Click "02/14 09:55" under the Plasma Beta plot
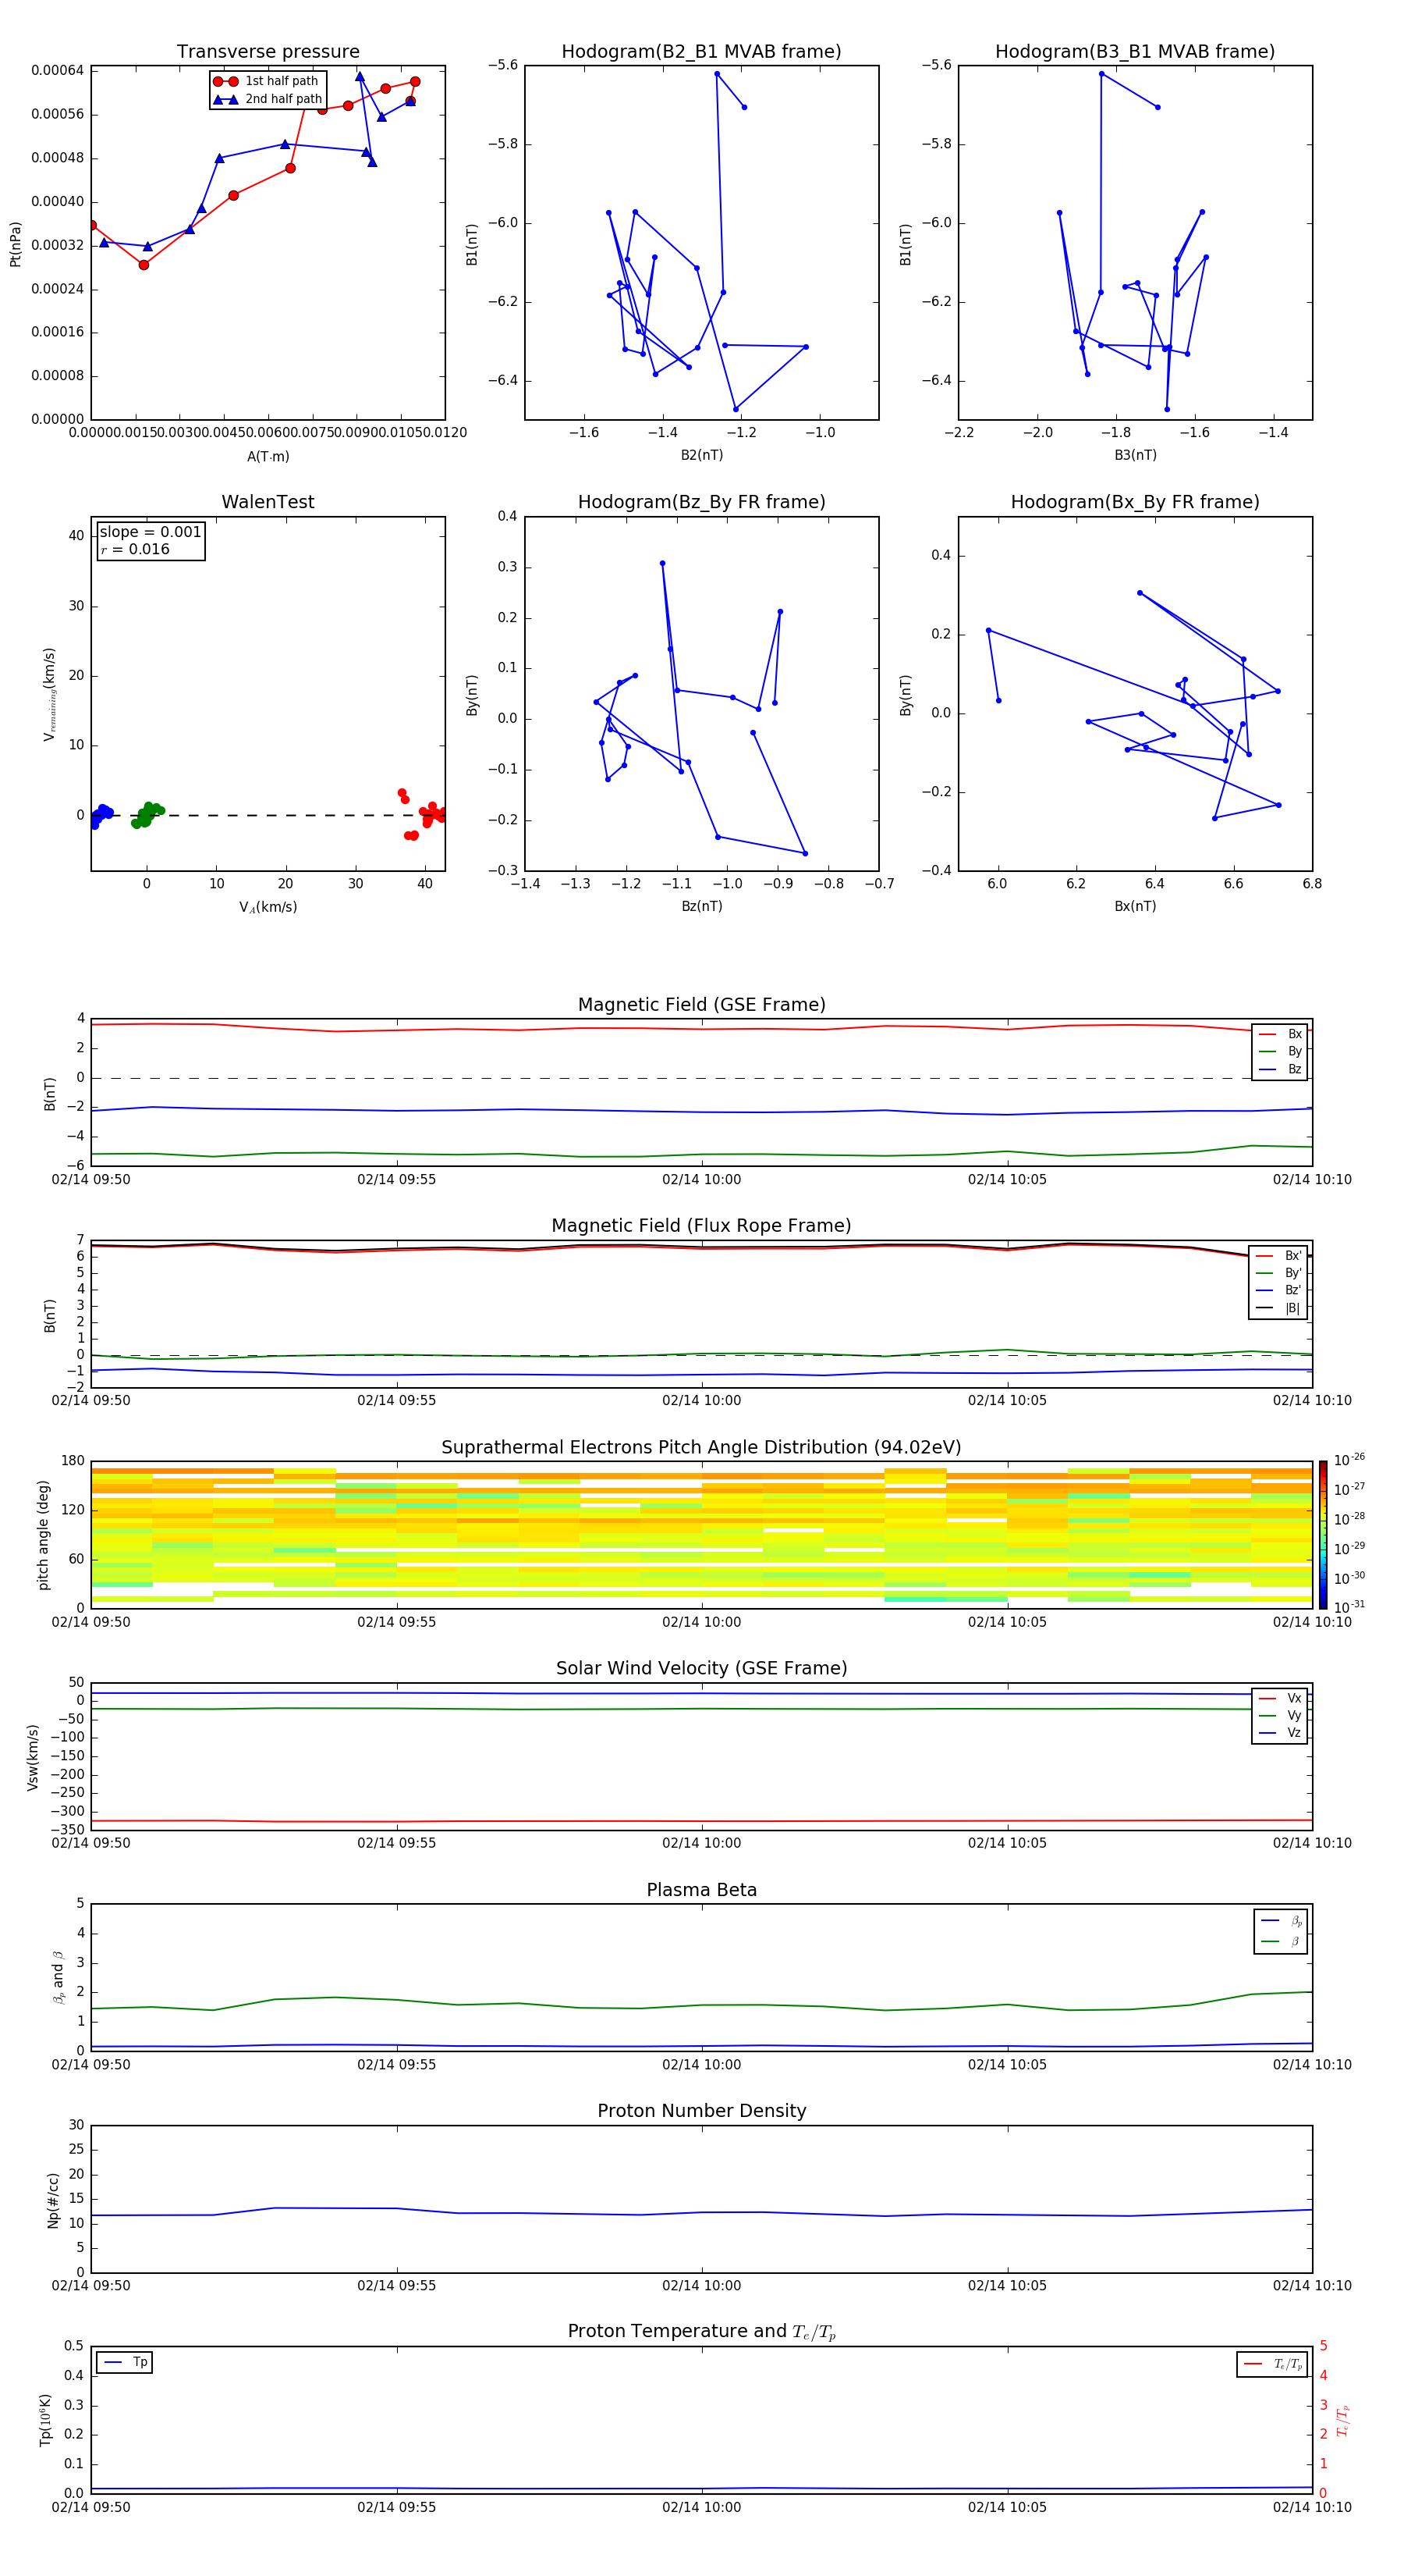Screen dimensions: 1404x2576 397,2065
